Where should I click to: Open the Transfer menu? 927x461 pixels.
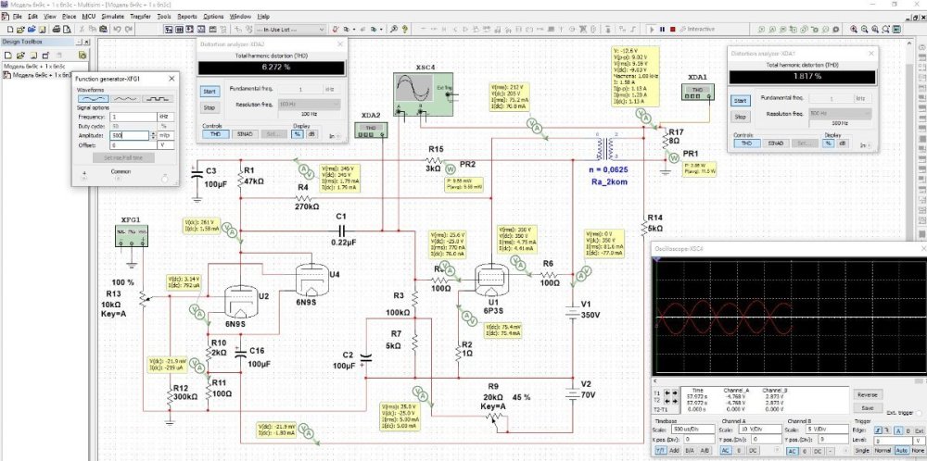click(139, 17)
